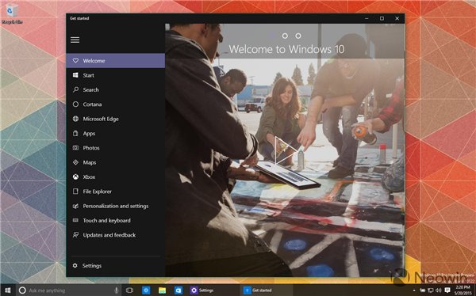Play the Welcome to Windows 10 video
The height and width of the screenshot is (296, 476).
[285, 150]
